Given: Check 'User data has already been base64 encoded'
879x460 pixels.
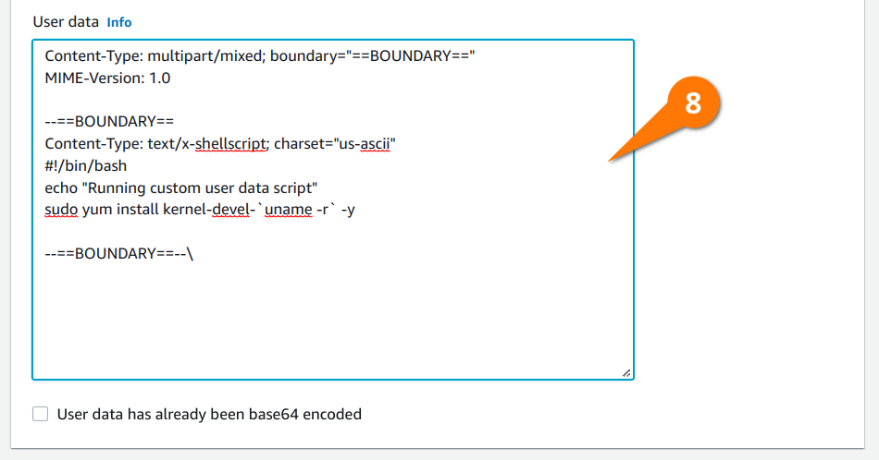Looking at the screenshot, I should [41, 414].
